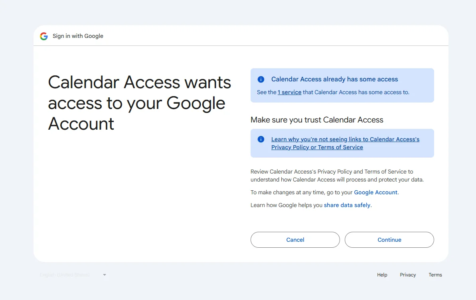
Task: Click the blue access notice banner
Action: pyautogui.click(x=342, y=85)
